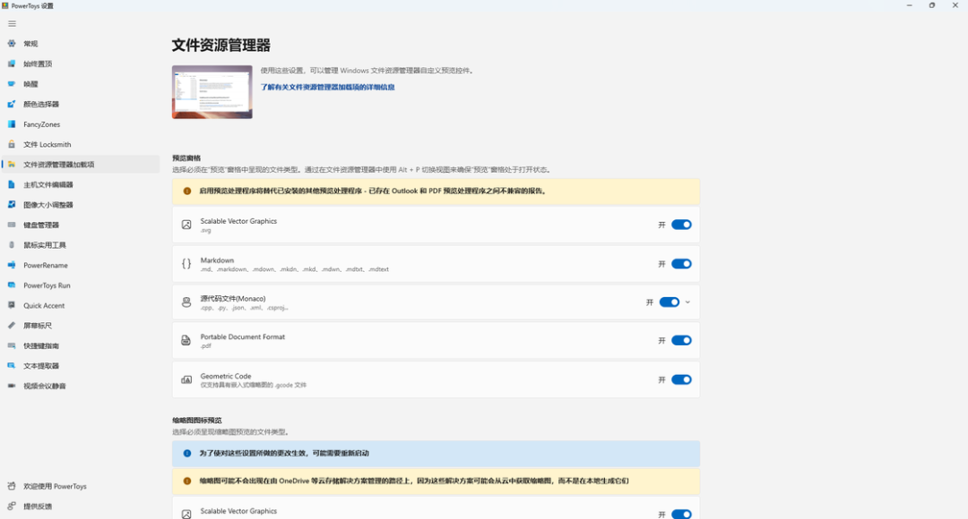Click the Scalable Vector Graphics file icon

click(x=186, y=225)
